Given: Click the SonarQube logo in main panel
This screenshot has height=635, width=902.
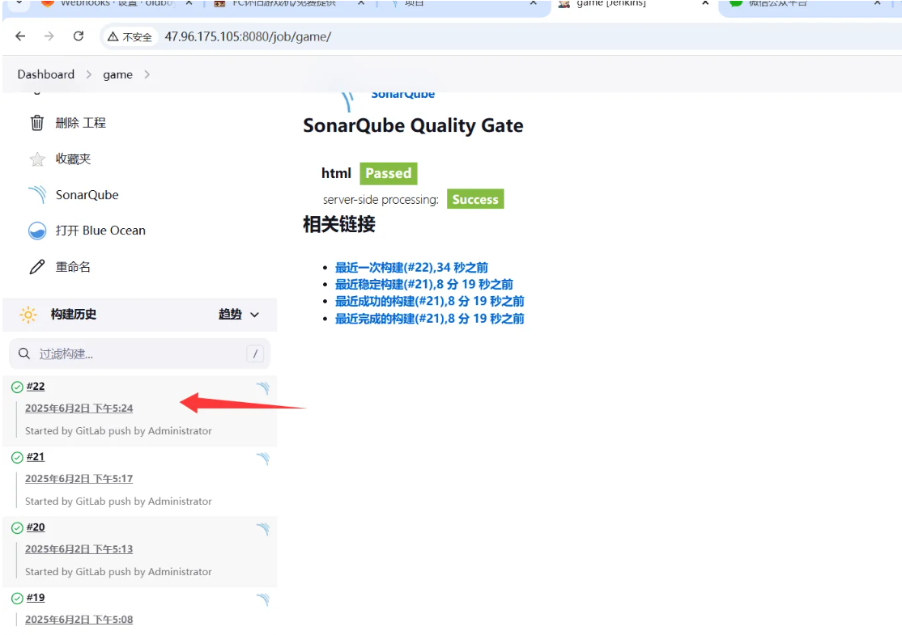Looking at the screenshot, I should [x=347, y=101].
